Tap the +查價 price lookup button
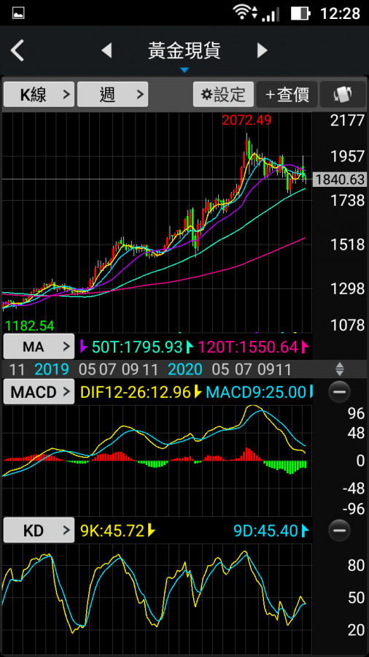369x657 pixels. [x=287, y=94]
